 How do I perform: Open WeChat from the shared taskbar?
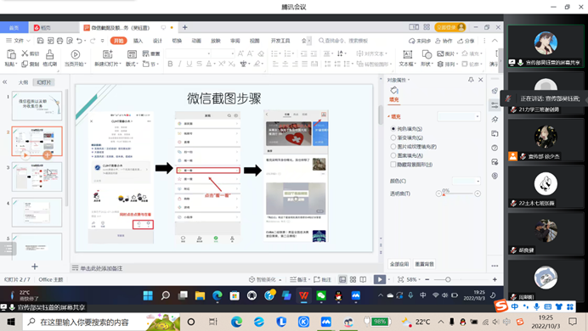(321, 296)
